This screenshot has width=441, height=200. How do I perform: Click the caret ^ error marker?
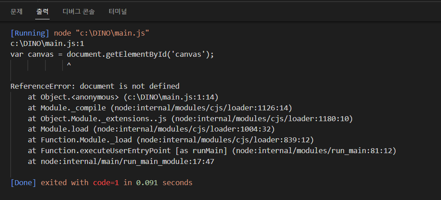[x=69, y=65]
